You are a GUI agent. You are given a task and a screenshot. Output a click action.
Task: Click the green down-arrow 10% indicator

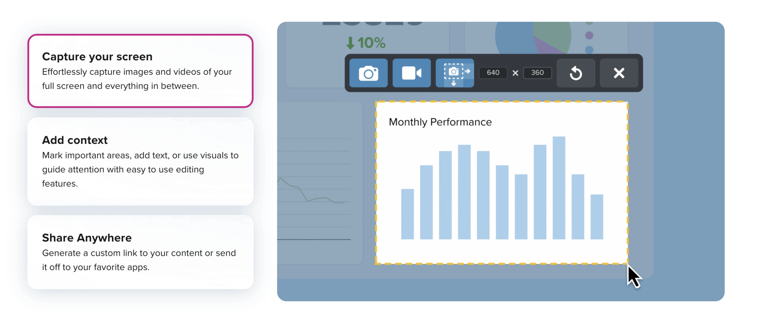pyautogui.click(x=366, y=43)
